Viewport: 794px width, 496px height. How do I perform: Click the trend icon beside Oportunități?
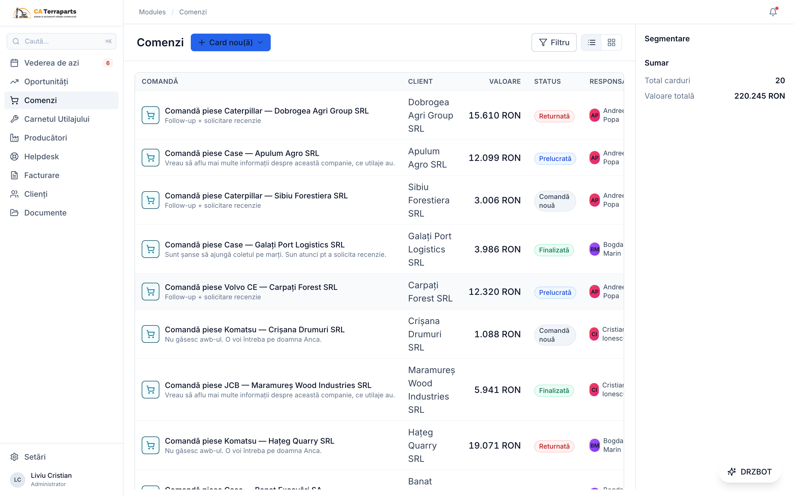(14, 81)
